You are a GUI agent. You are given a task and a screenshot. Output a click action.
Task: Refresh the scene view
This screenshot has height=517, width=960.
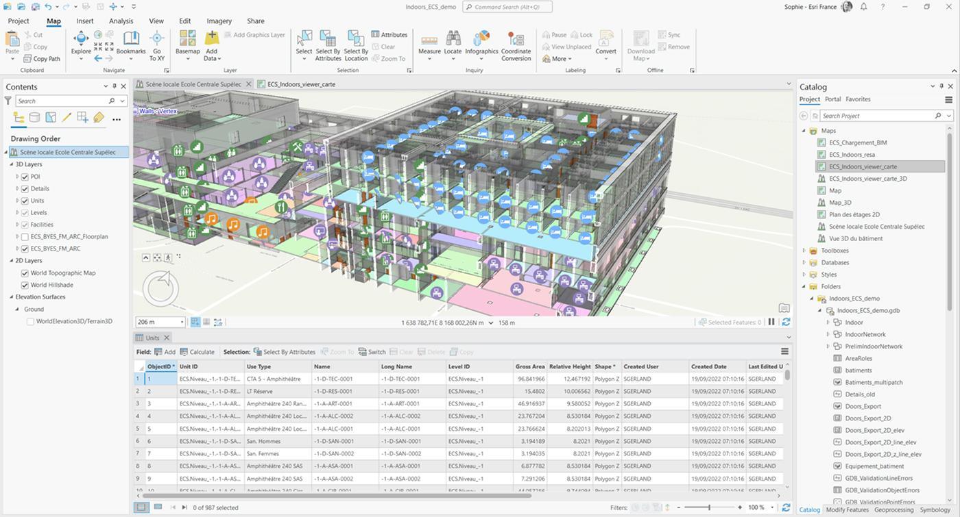coord(786,322)
